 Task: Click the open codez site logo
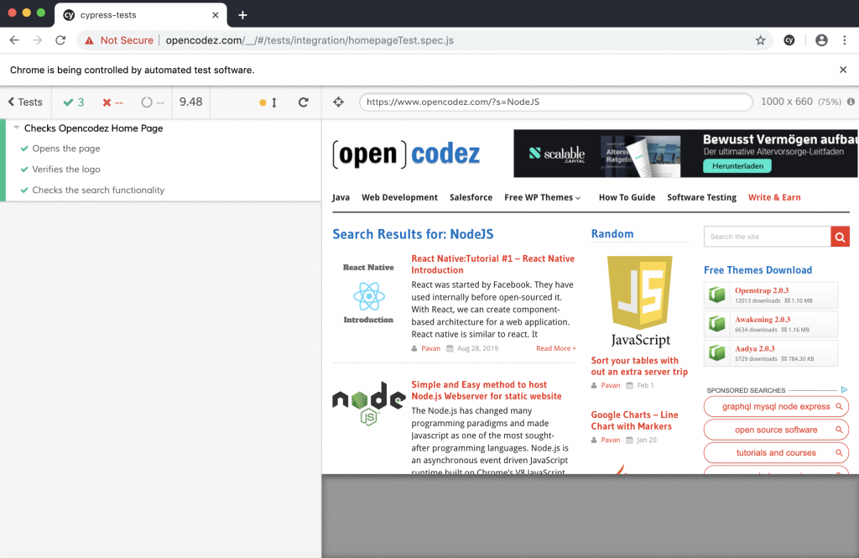(x=406, y=154)
